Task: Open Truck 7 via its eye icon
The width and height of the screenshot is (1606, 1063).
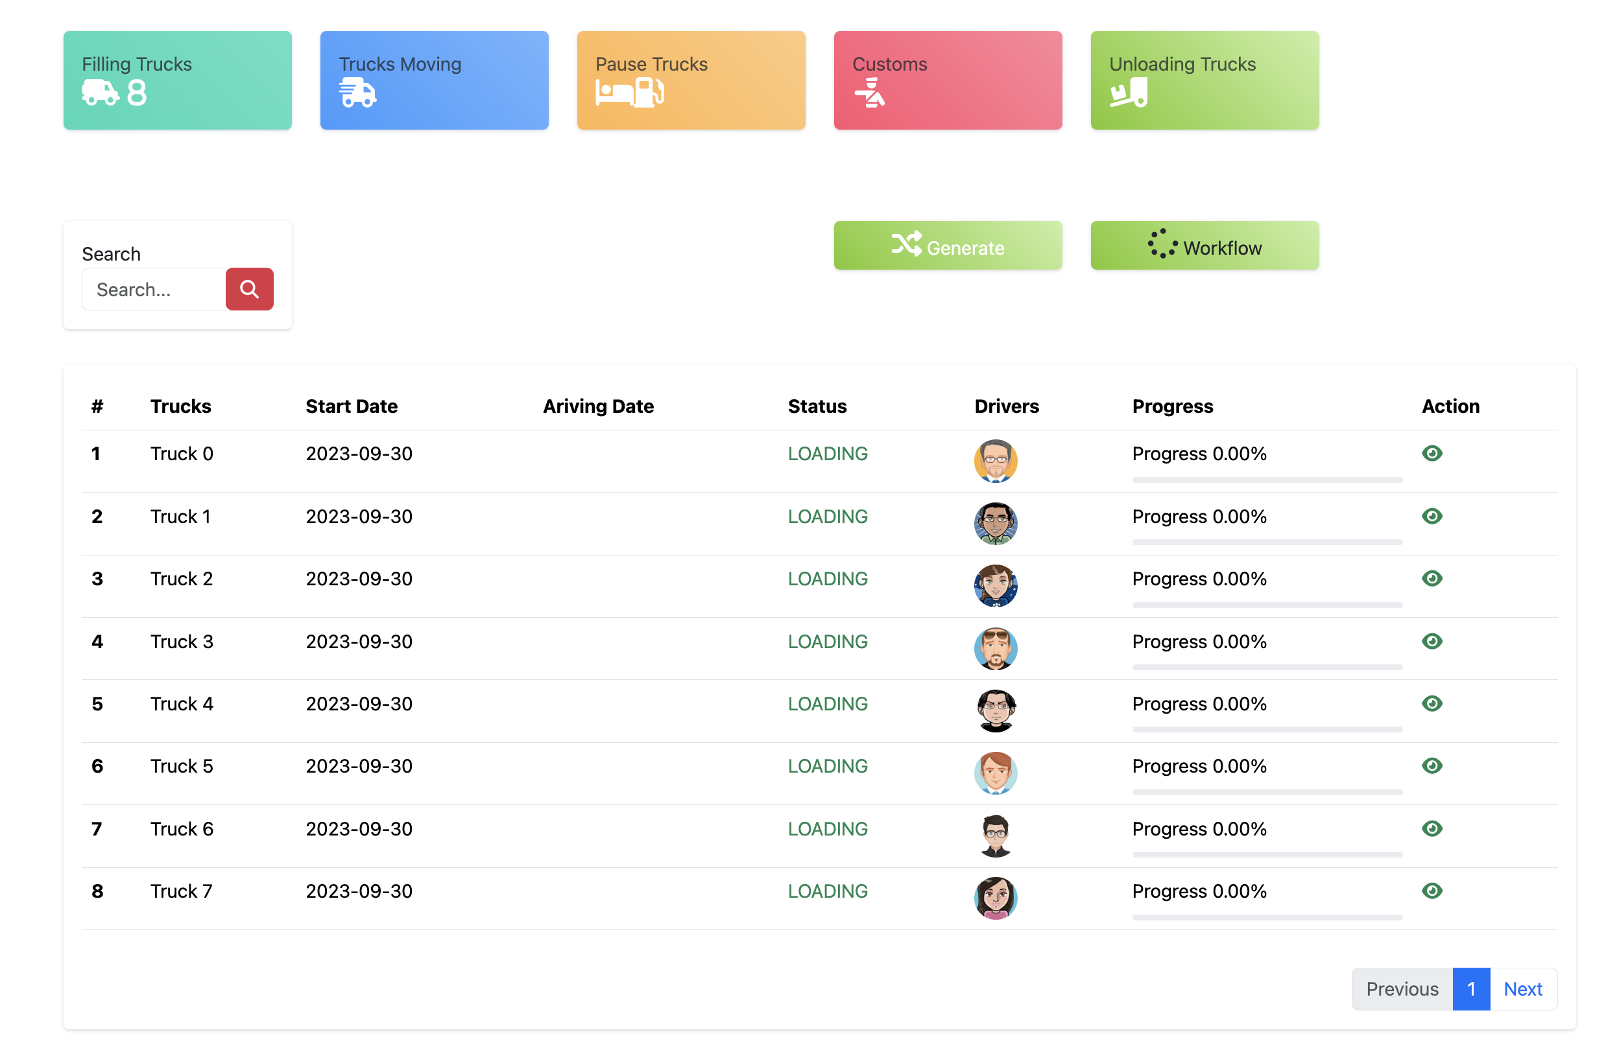Action: click(1432, 891)
